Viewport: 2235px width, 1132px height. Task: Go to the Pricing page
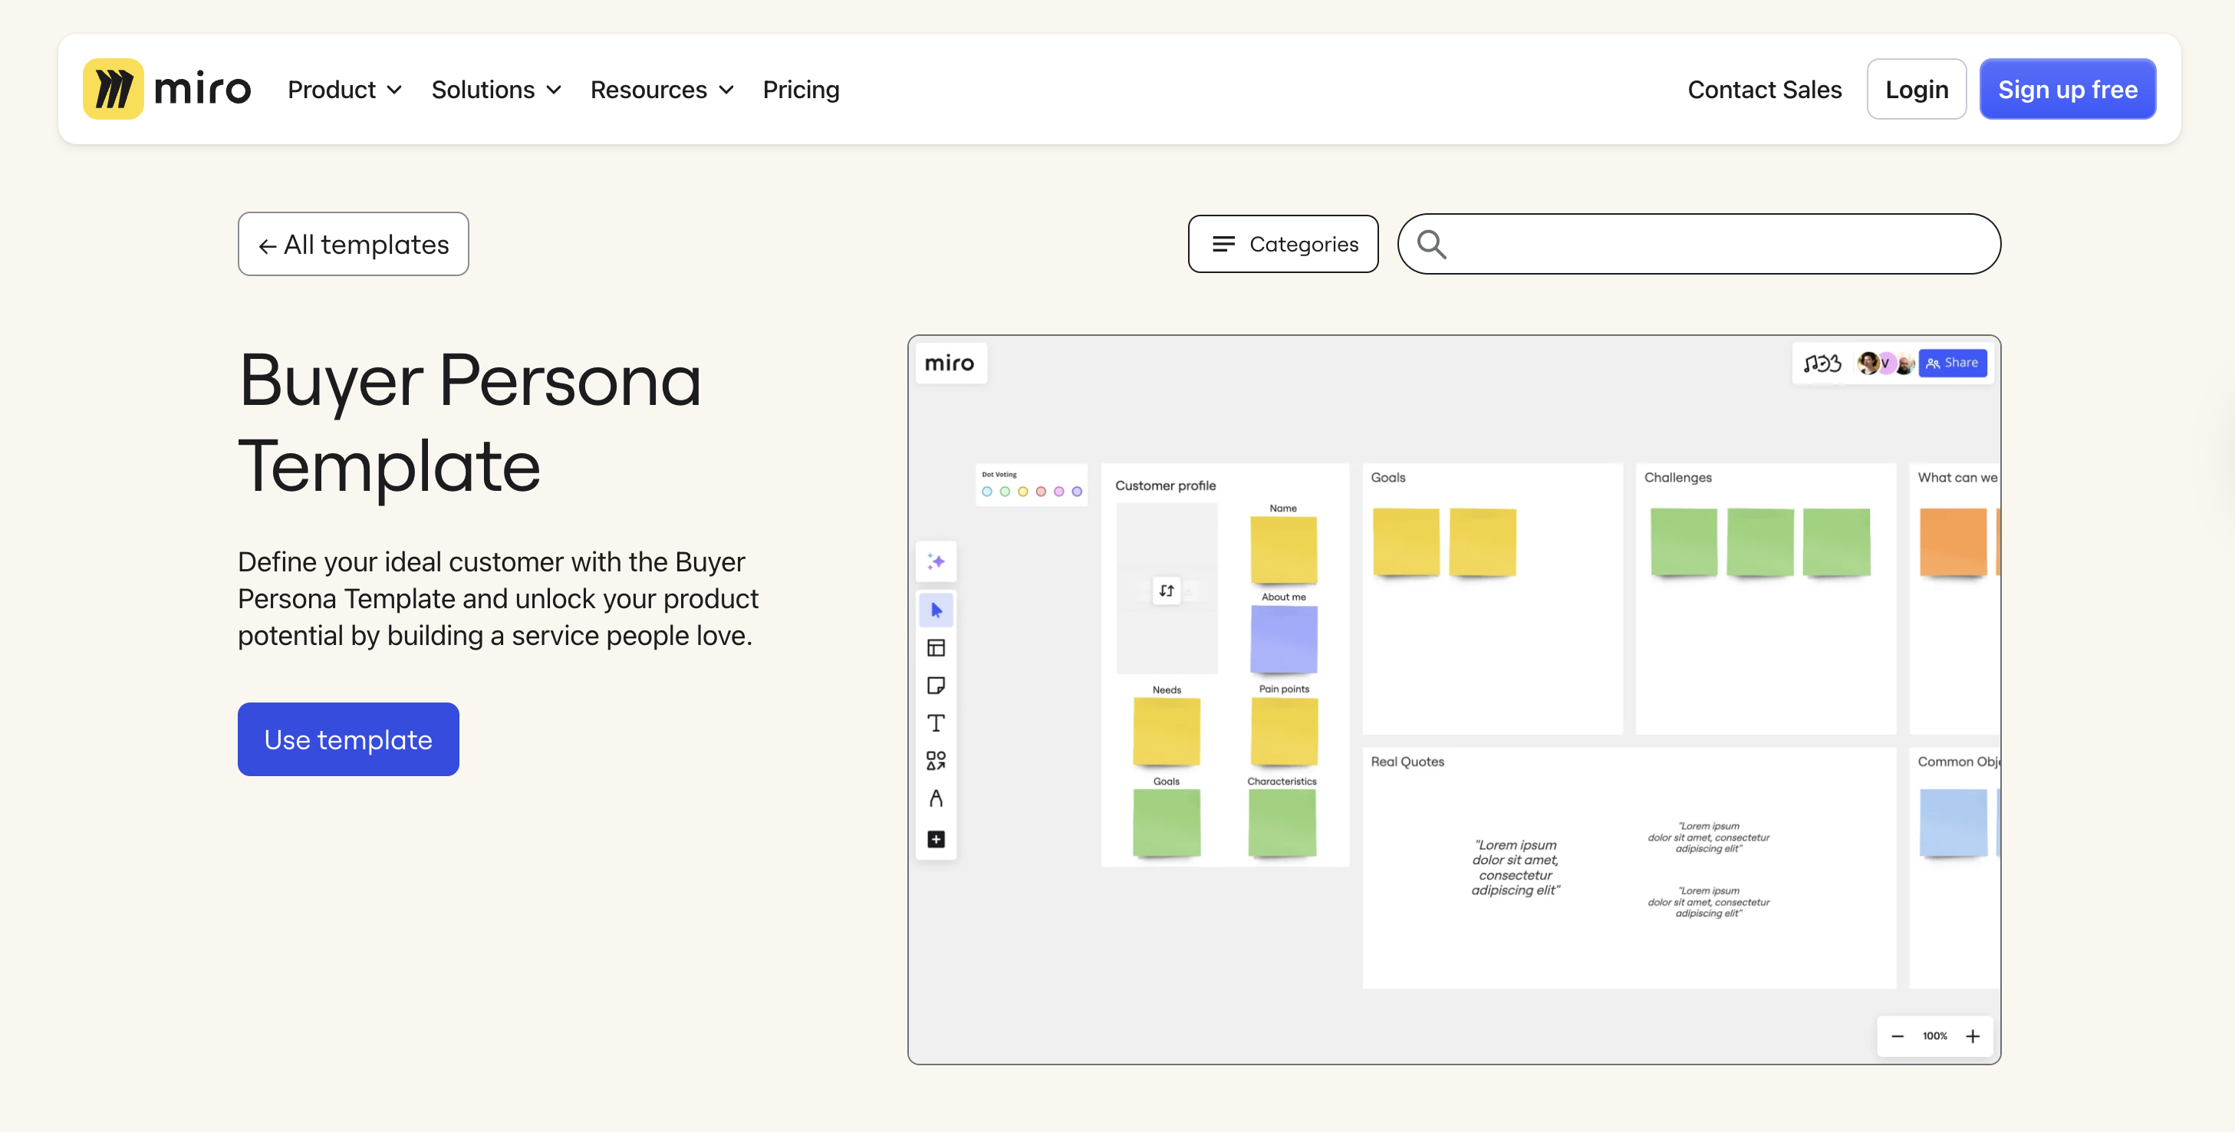[801, 89]
